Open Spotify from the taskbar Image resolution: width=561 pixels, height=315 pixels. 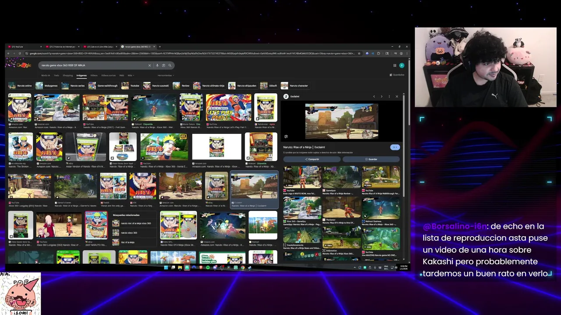coord(208,267)
